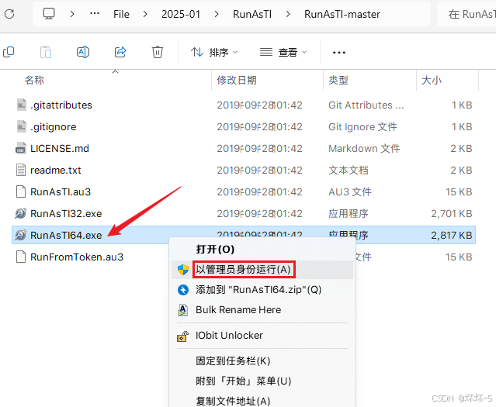Click the RunFromToken.au3 file icon

click(21, 257)
